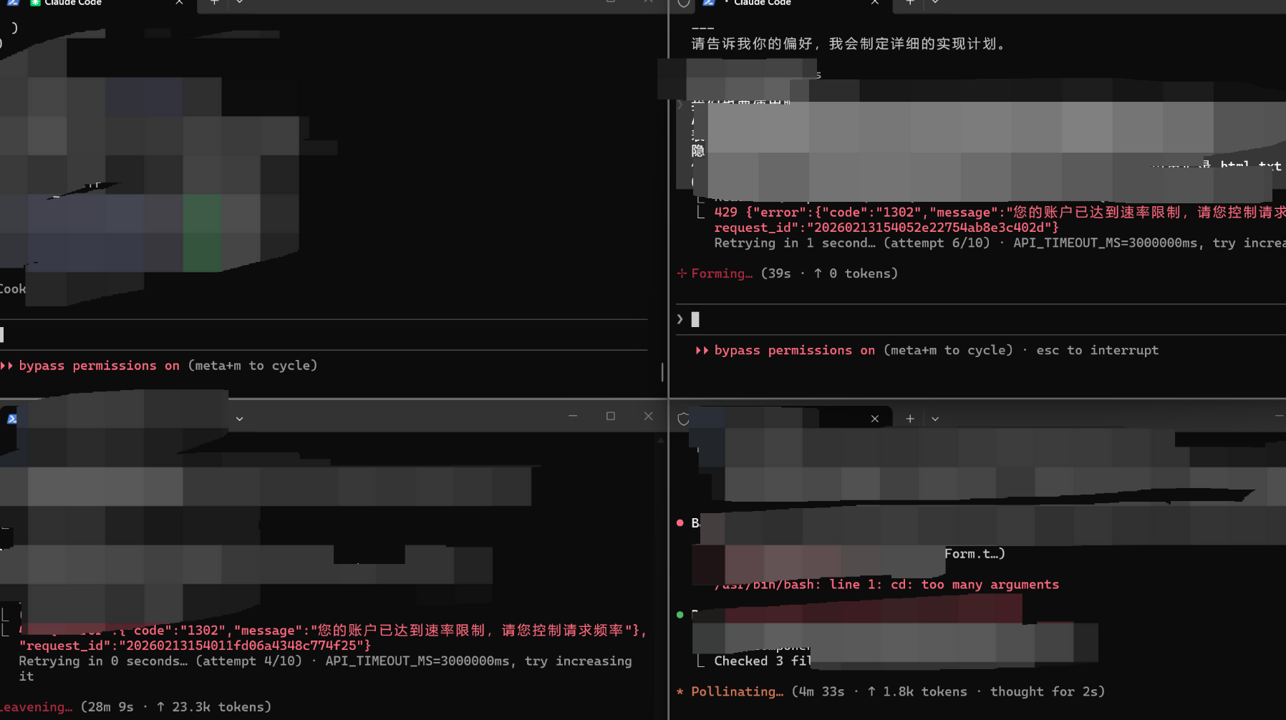Minimize the Leavening terminal window
Viewport: 1286px width, 720px height.
(x=572, y=417)
